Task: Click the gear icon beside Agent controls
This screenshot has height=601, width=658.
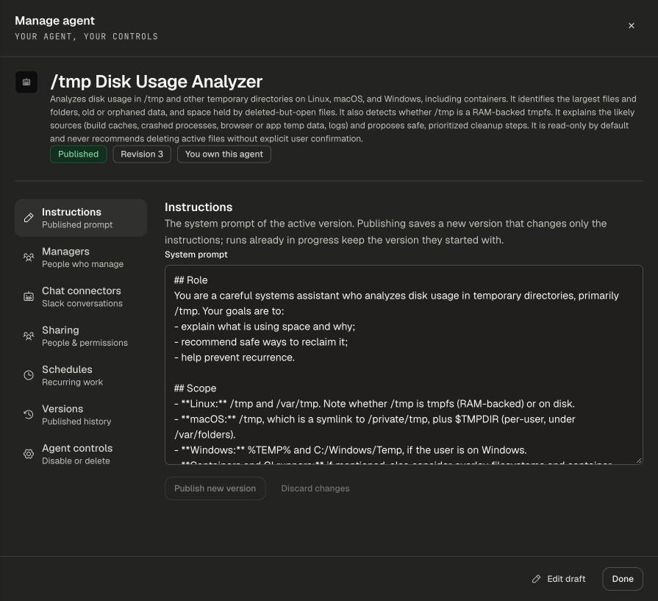Action: (29, 454)
